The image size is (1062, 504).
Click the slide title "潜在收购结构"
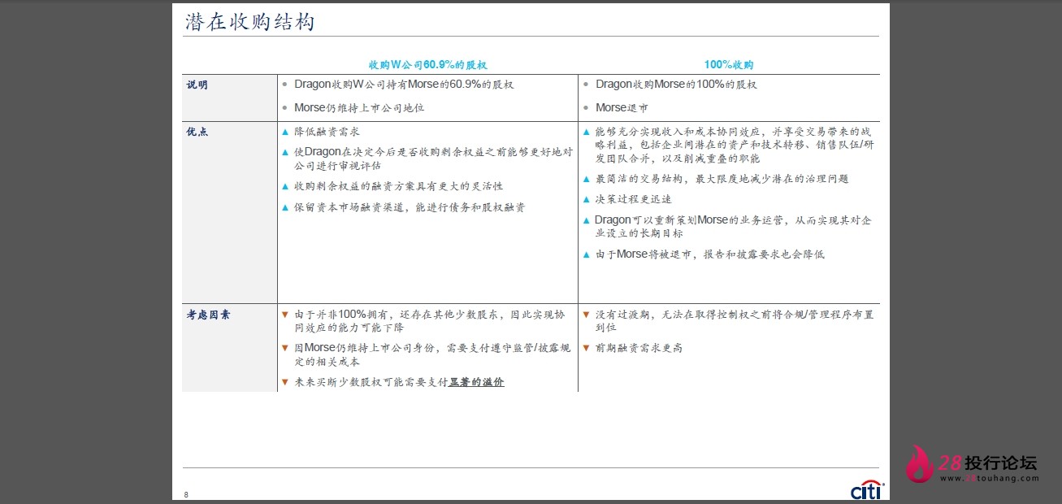[249, 22]
